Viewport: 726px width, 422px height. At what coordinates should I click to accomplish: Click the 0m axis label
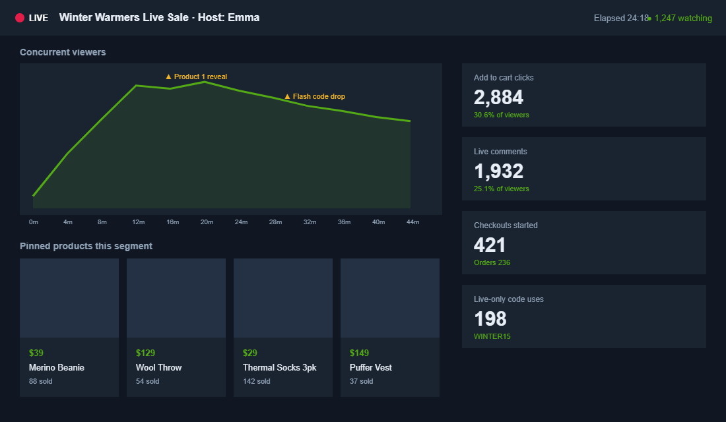34,222
